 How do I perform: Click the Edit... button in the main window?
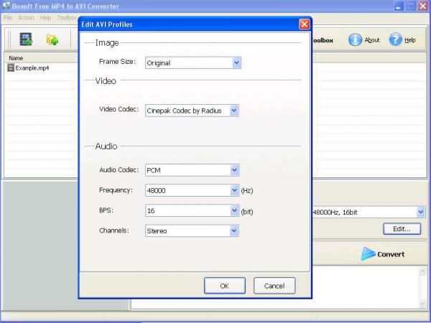[402, 229]
